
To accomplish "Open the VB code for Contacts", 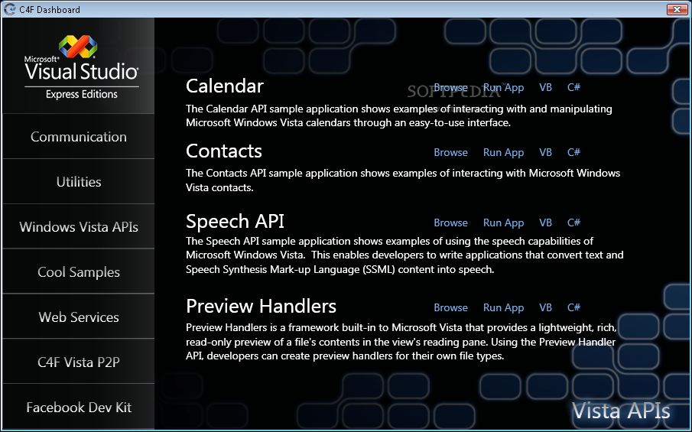I will click(545, 152).
